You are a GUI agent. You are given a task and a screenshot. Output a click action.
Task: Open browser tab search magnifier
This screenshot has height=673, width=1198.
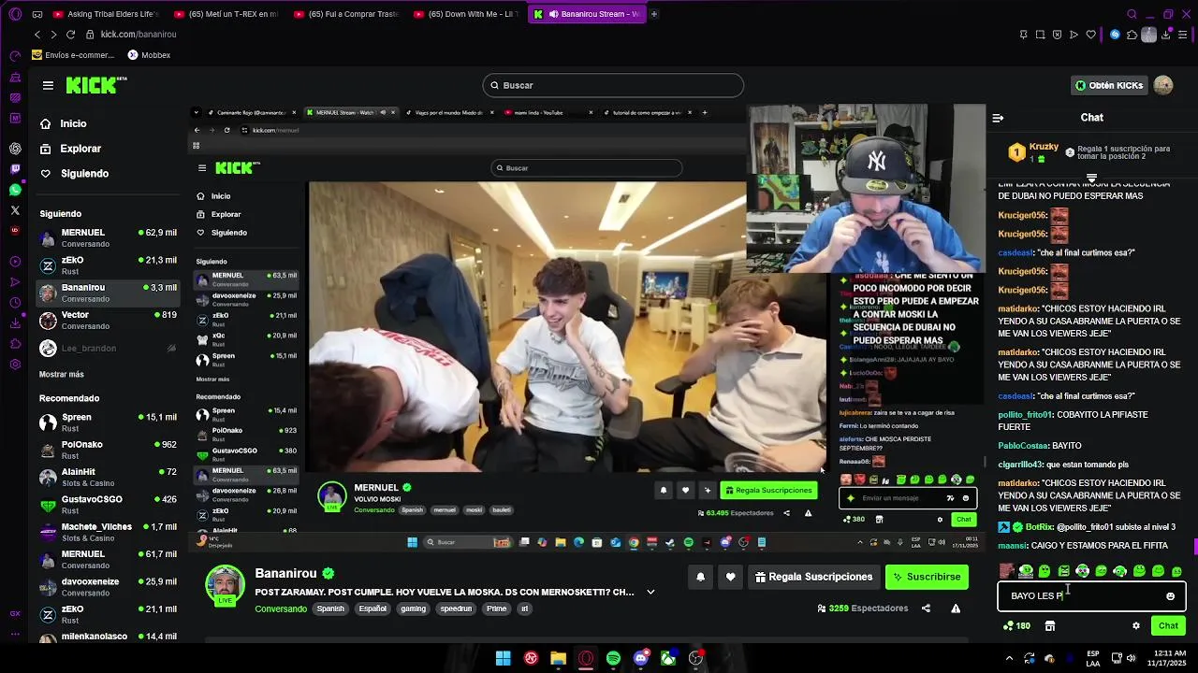[1132, 14]
